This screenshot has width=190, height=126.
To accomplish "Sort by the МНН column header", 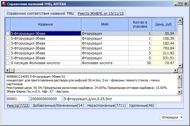I will (x=105, y=24).
